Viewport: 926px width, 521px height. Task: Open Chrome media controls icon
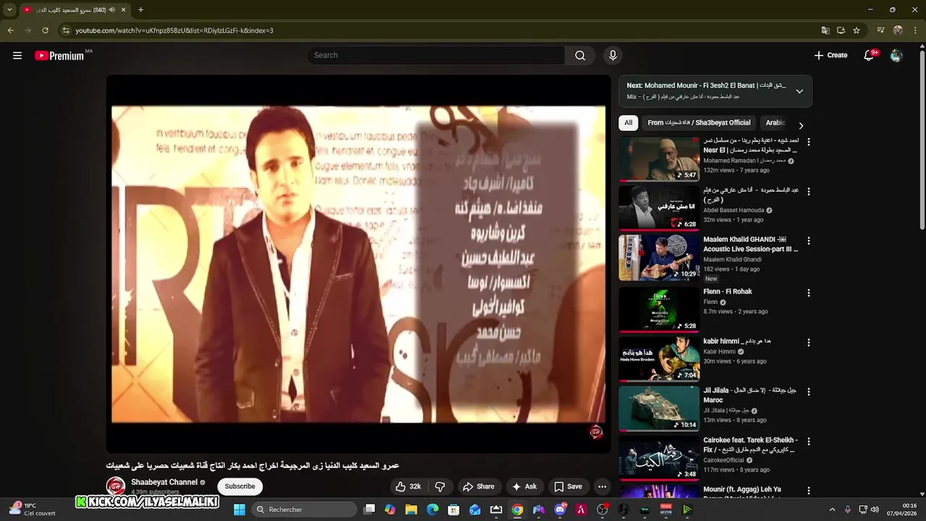coord(880,30)
